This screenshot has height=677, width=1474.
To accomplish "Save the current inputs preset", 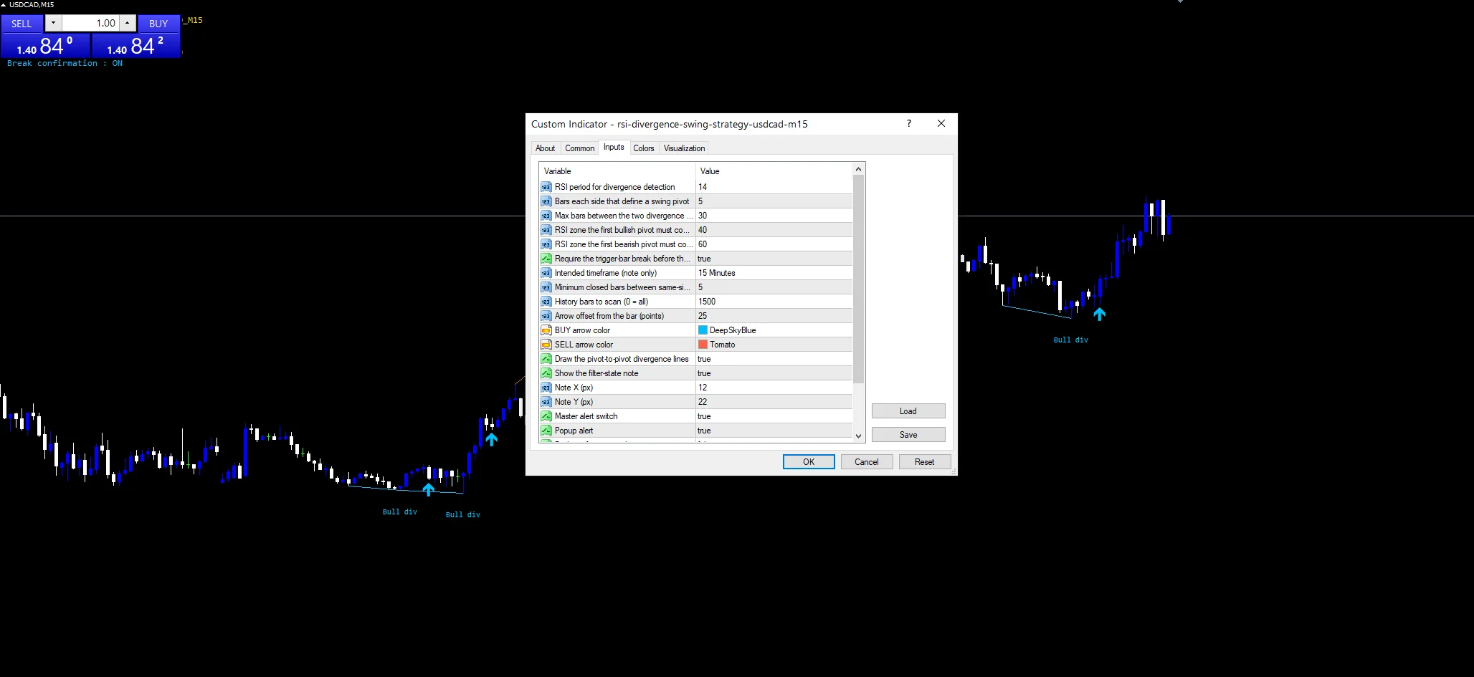I will [908, 435].
